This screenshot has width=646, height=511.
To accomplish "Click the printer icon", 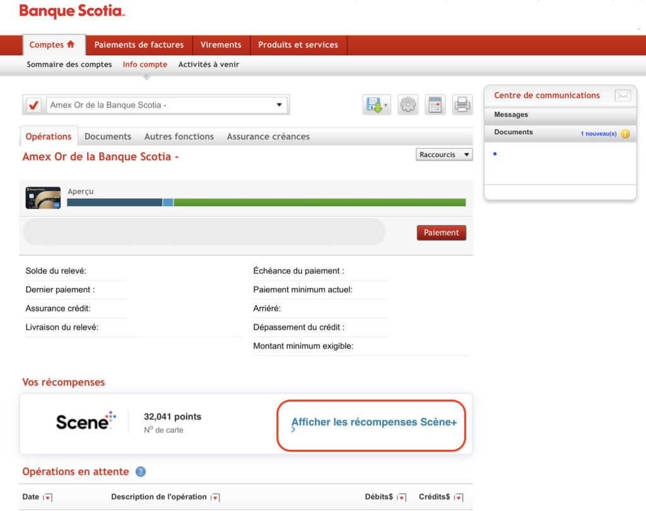I will (x=462, y=105).
